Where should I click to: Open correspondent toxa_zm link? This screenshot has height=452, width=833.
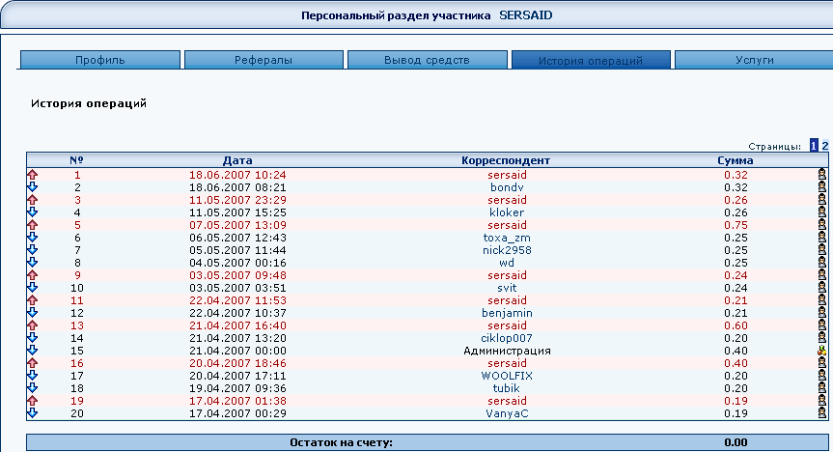[x=507, y=238]
